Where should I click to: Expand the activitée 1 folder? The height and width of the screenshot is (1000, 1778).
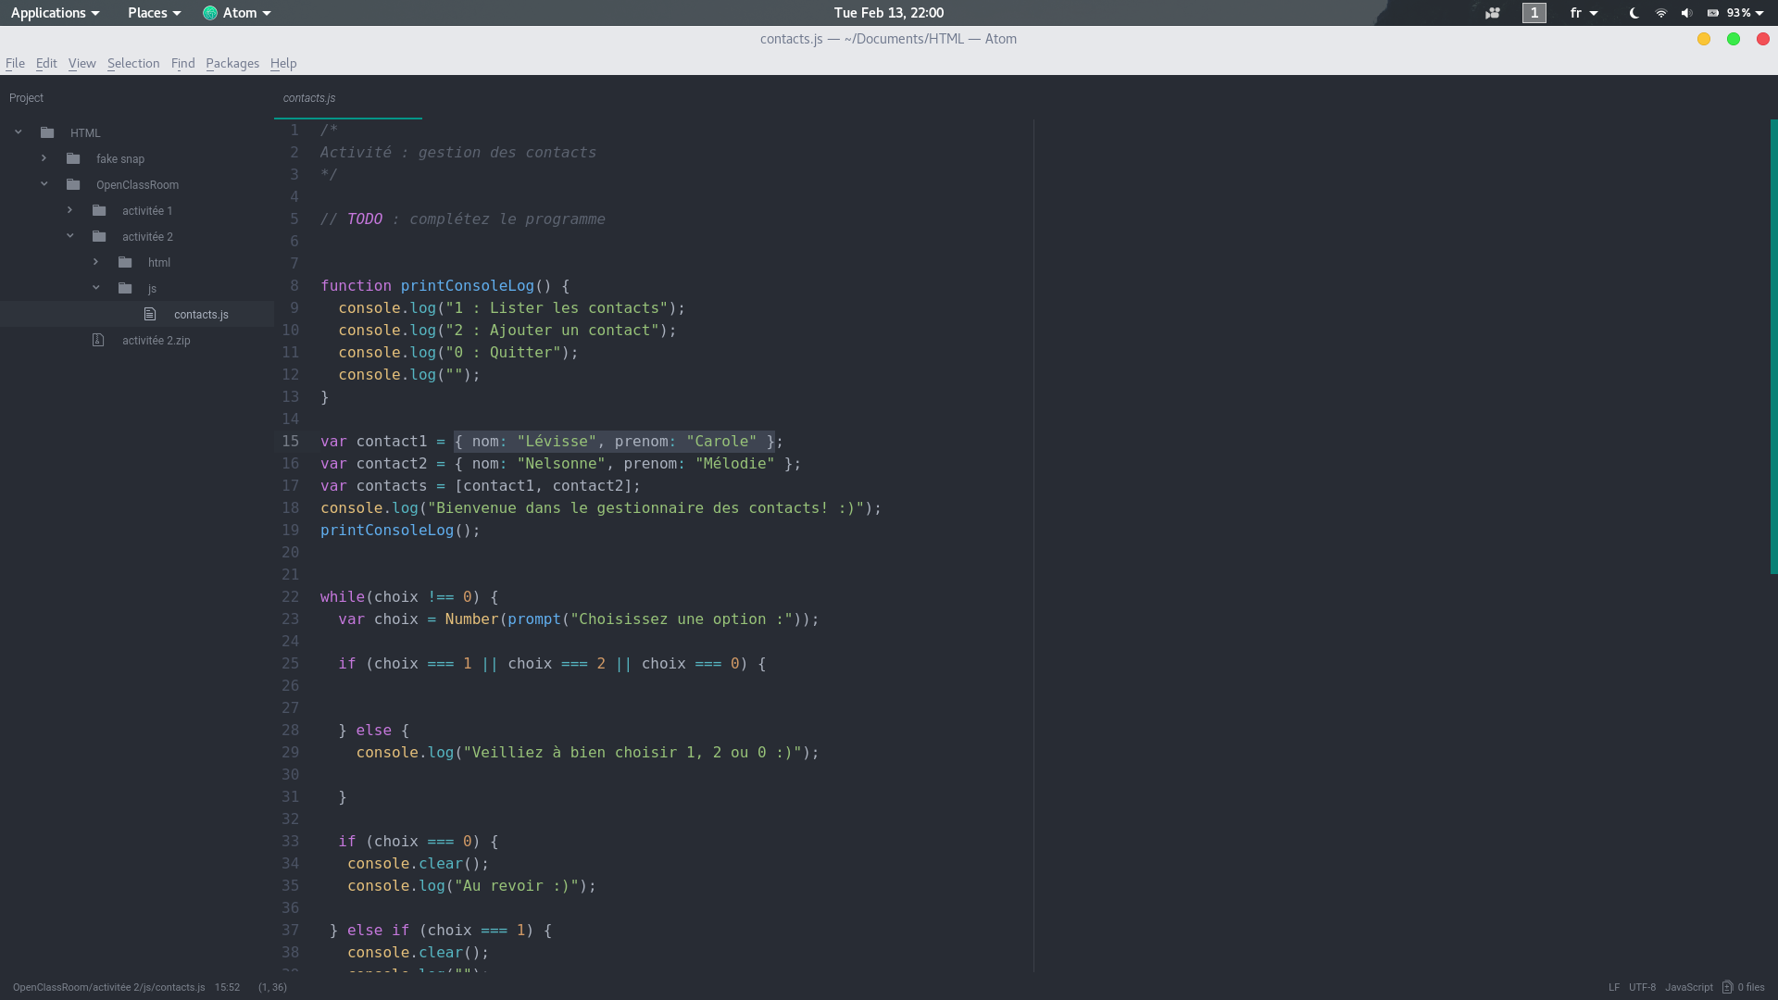(69, 210)
